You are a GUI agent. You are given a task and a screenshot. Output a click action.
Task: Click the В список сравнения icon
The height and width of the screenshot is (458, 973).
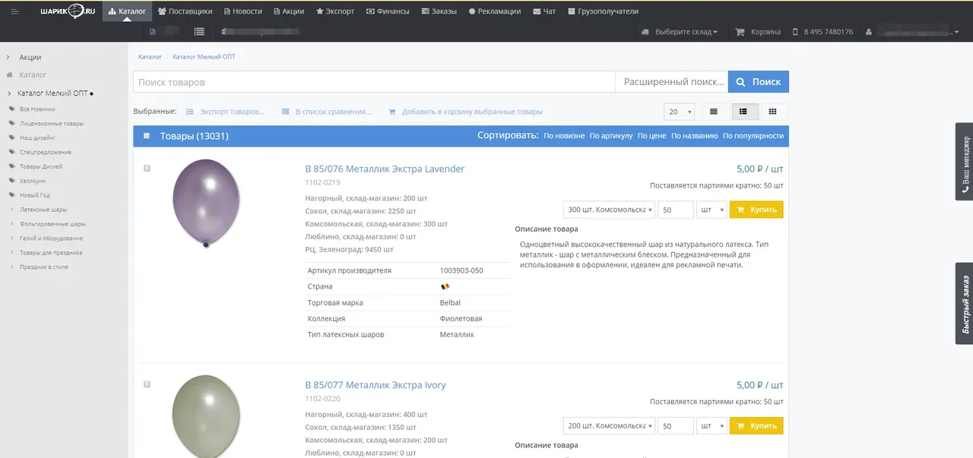pyautogui.click(x=286, y=112)
